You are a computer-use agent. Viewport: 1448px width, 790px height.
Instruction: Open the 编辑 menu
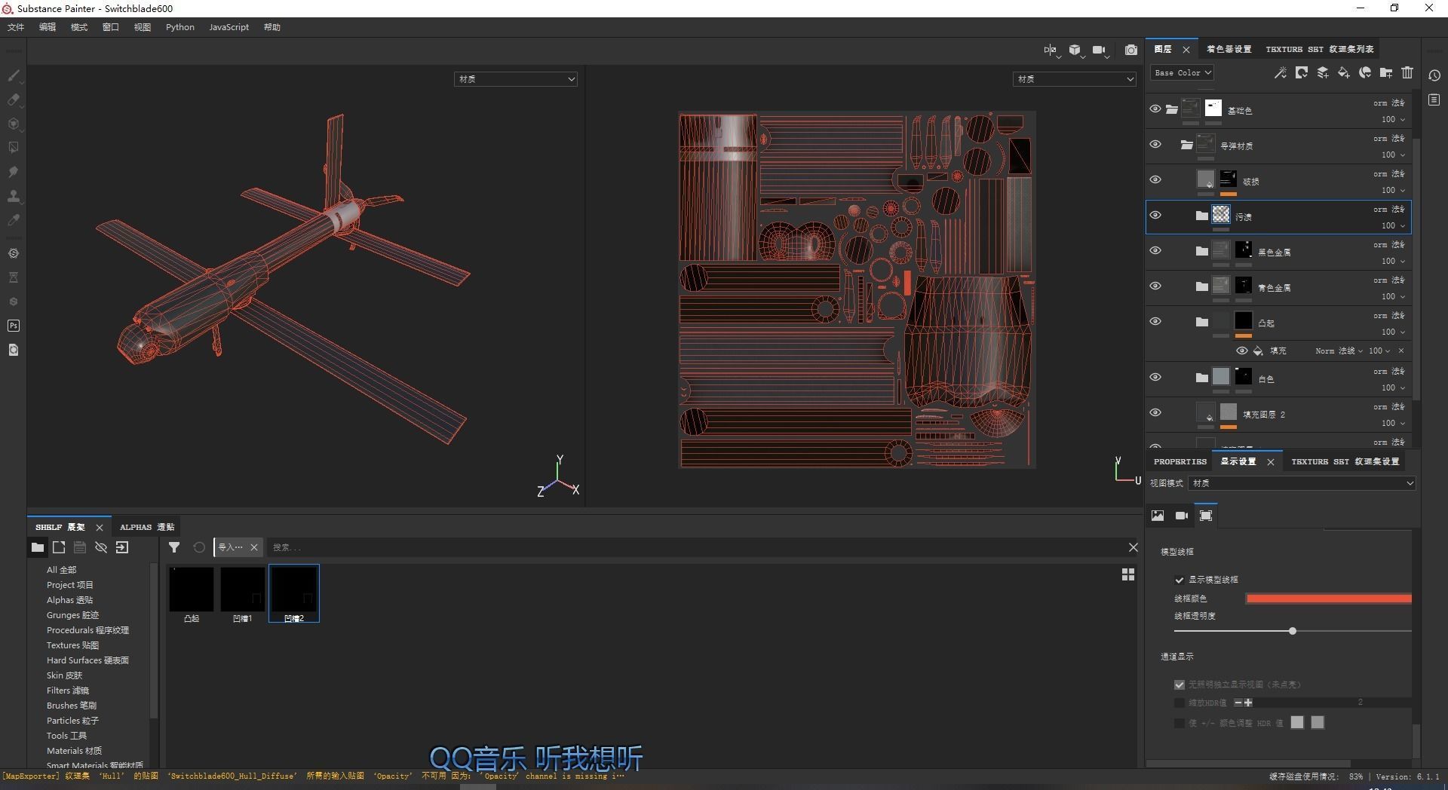[x=48, y=27]
